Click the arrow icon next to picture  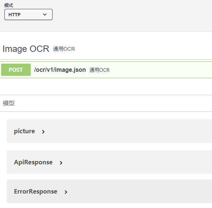[43, 132]
